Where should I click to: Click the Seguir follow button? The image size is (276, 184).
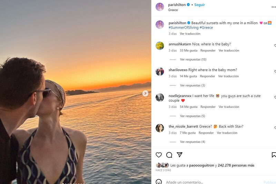pyautogui.click(x=199, y=5)
